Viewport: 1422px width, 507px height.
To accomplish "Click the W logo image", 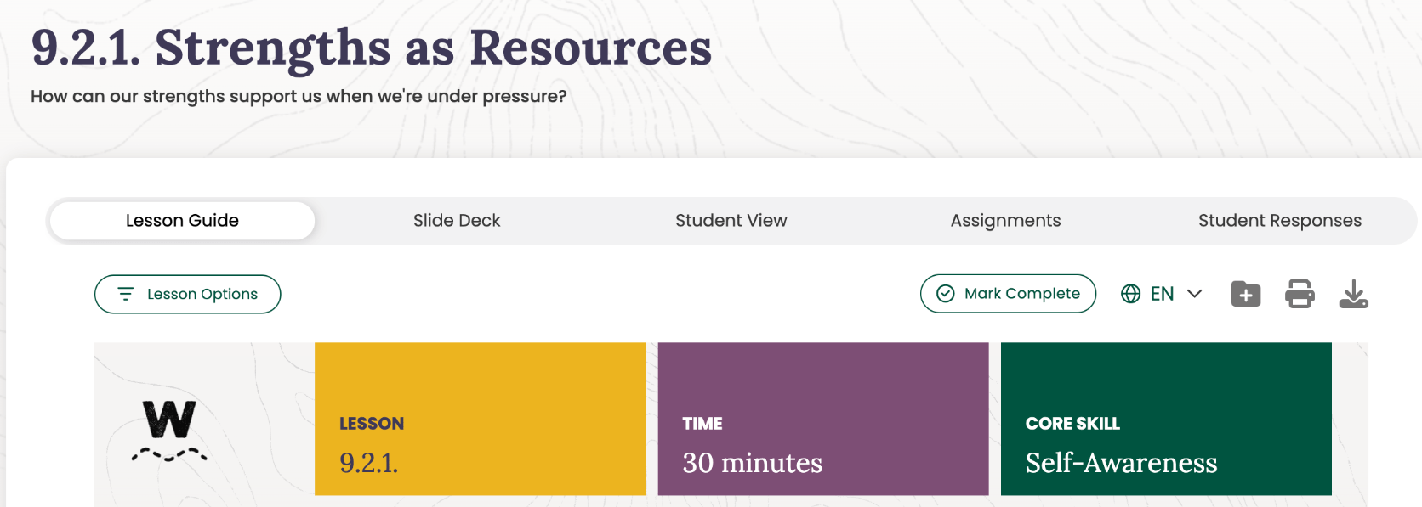I will pos(169,431).
